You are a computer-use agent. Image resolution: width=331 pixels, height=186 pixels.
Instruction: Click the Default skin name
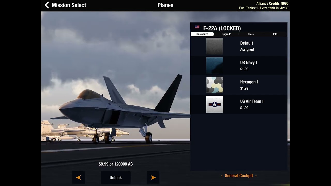247,43
